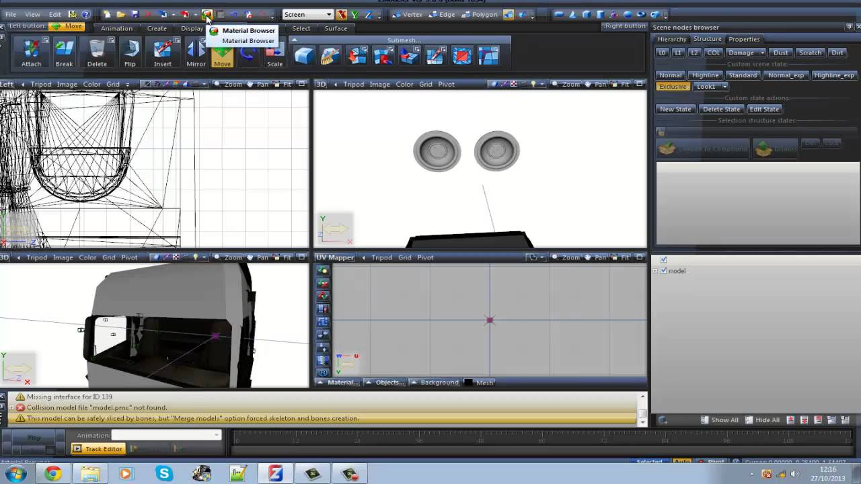Open Windows Explorer from the taskbar

tap(90, 474)
